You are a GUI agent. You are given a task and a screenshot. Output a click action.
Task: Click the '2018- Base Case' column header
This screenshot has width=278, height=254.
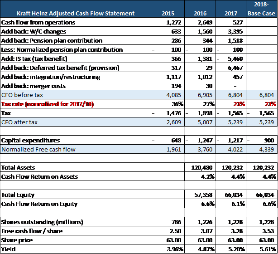tap(261, 9)
